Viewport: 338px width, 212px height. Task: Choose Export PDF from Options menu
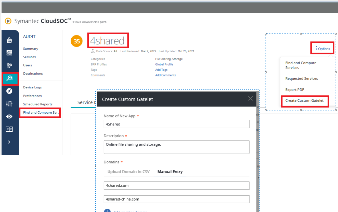point(294,90)
